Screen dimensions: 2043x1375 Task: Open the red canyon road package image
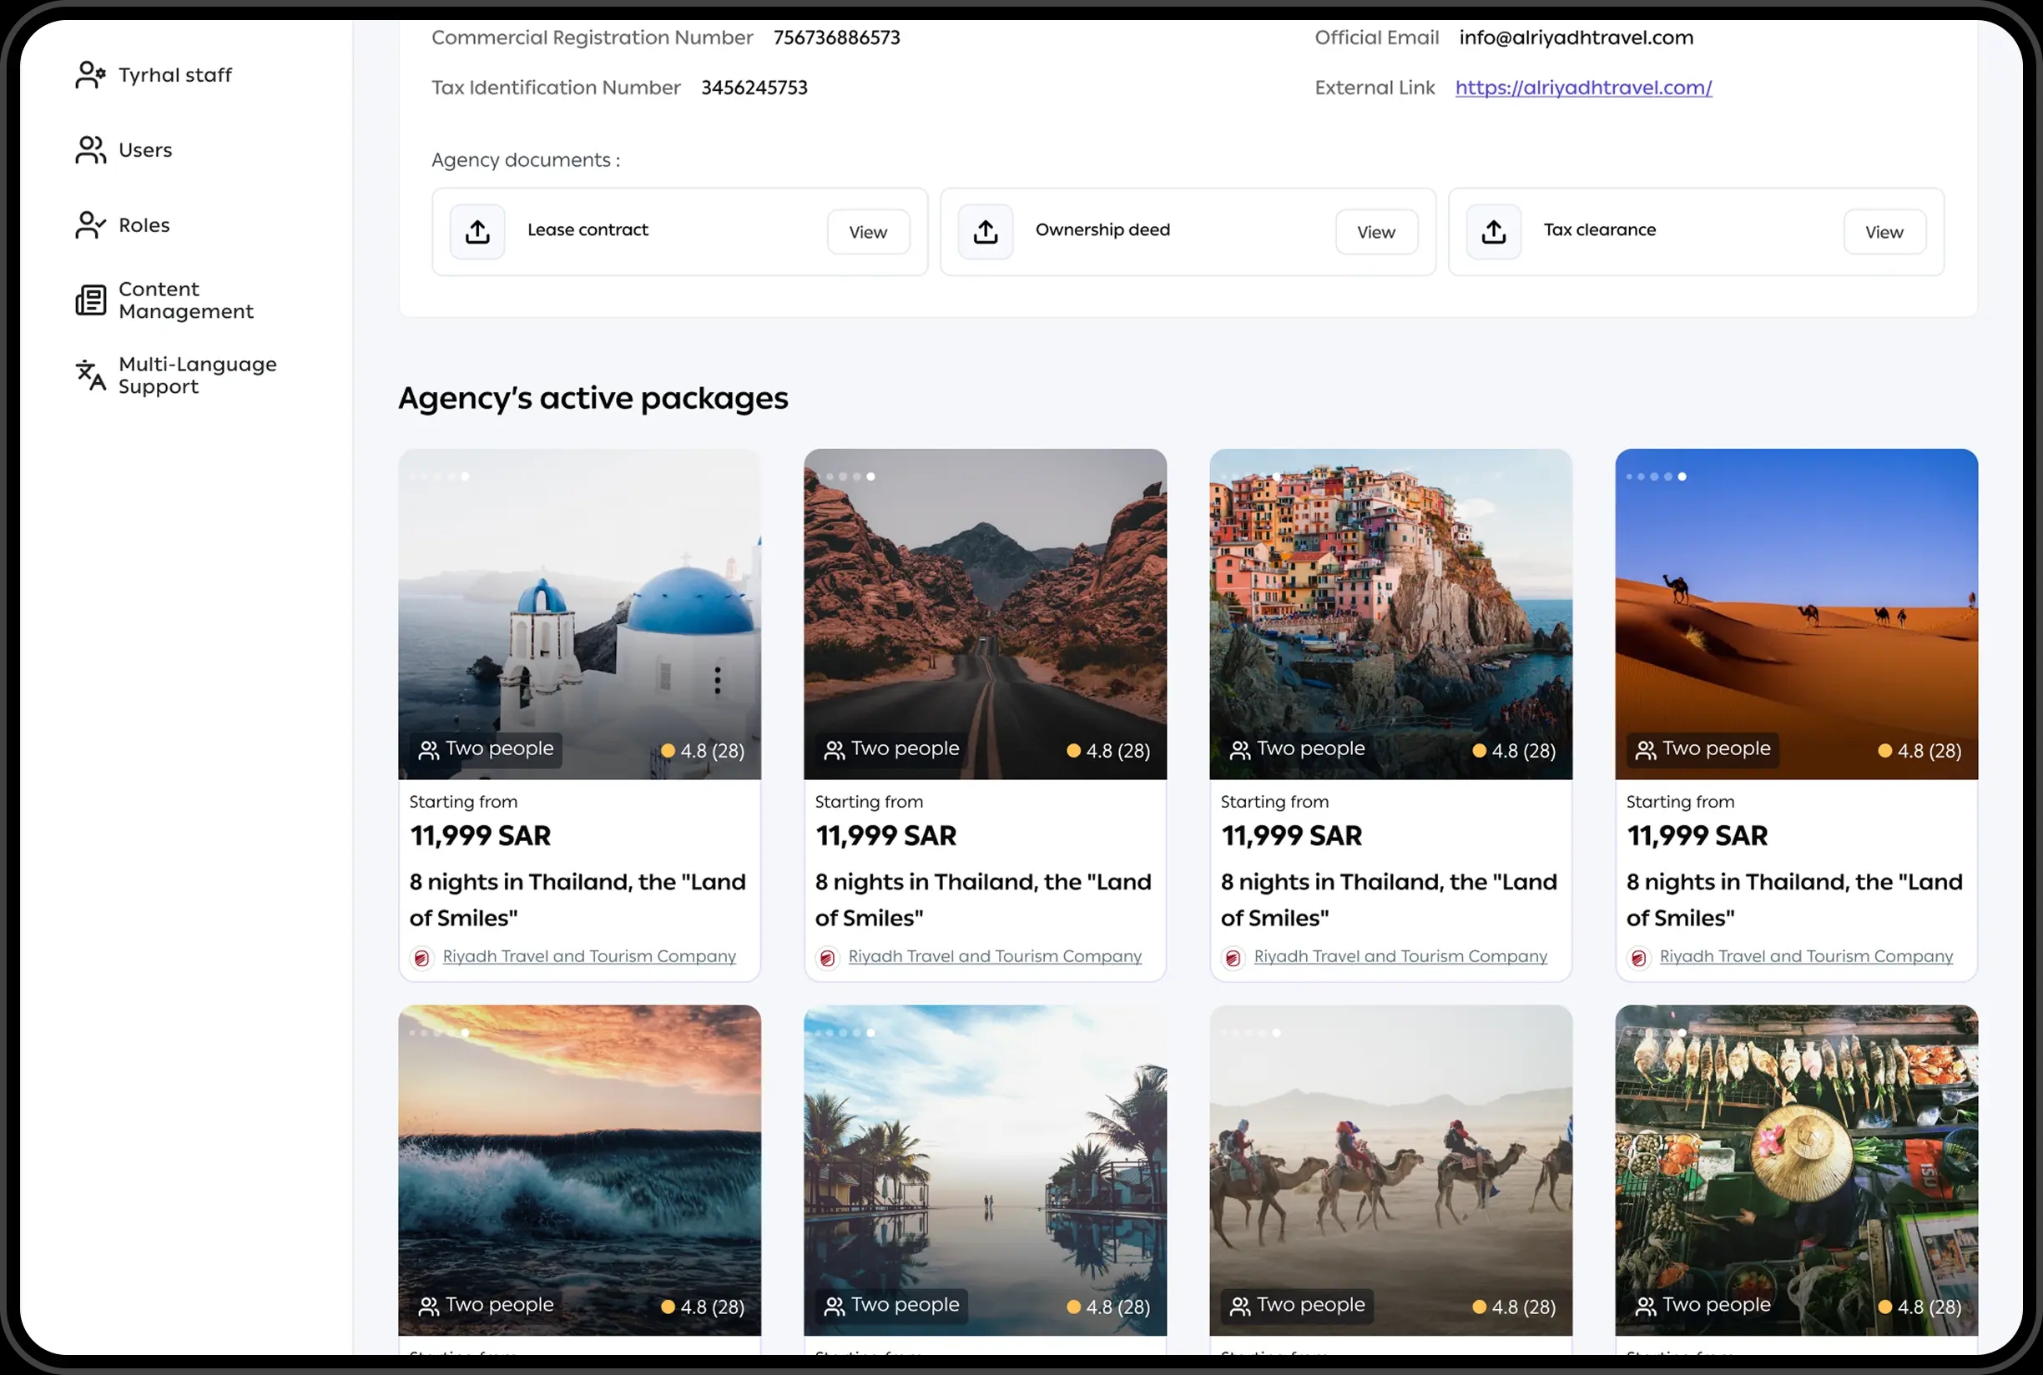[984, 605]
